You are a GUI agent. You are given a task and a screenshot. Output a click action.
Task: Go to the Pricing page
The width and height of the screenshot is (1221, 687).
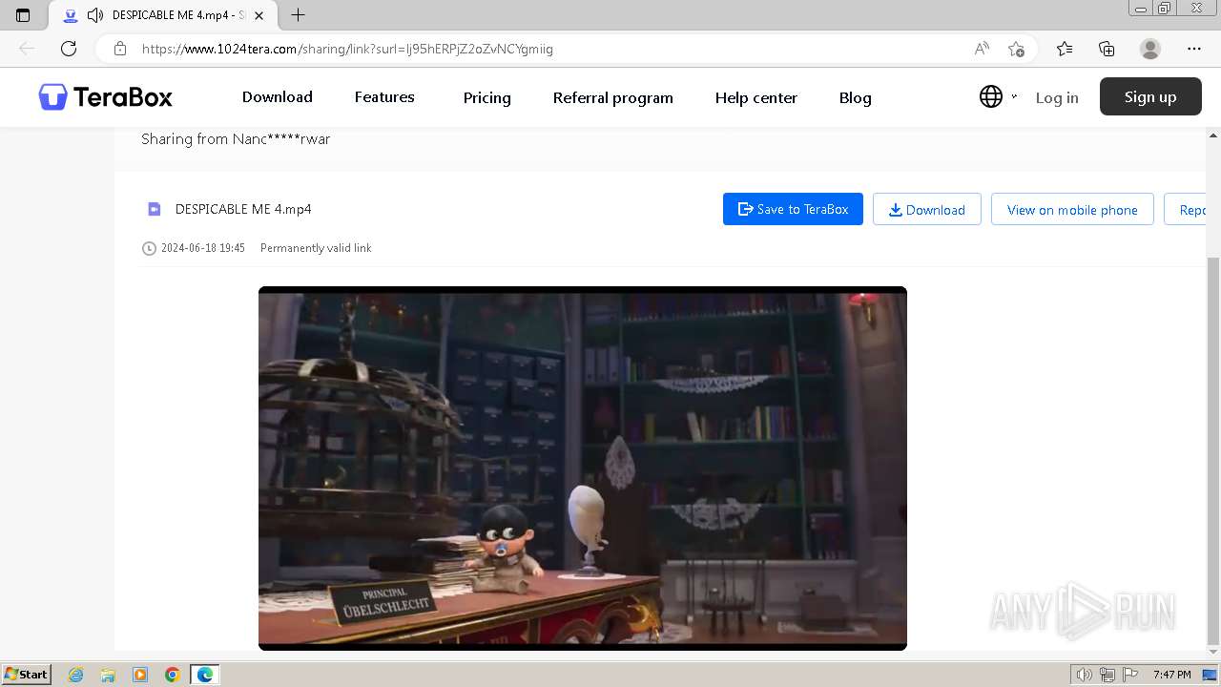pyautogui.click(x=486, y=97)
